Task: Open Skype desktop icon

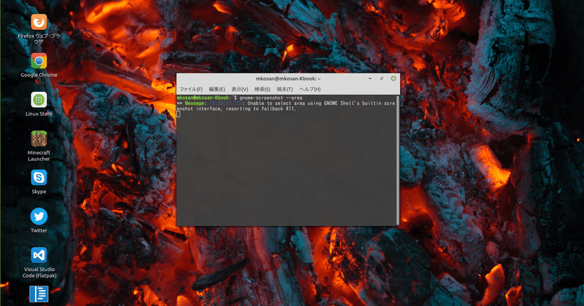Action: point(39,177)
